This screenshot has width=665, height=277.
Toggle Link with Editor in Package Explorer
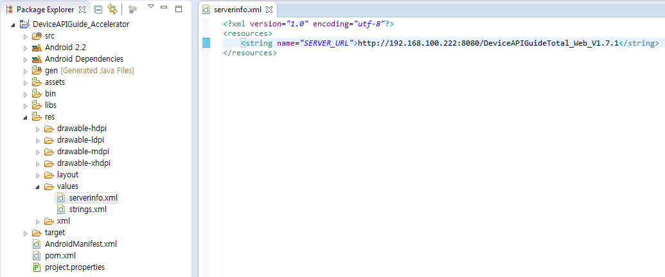(x=112, y=10)
